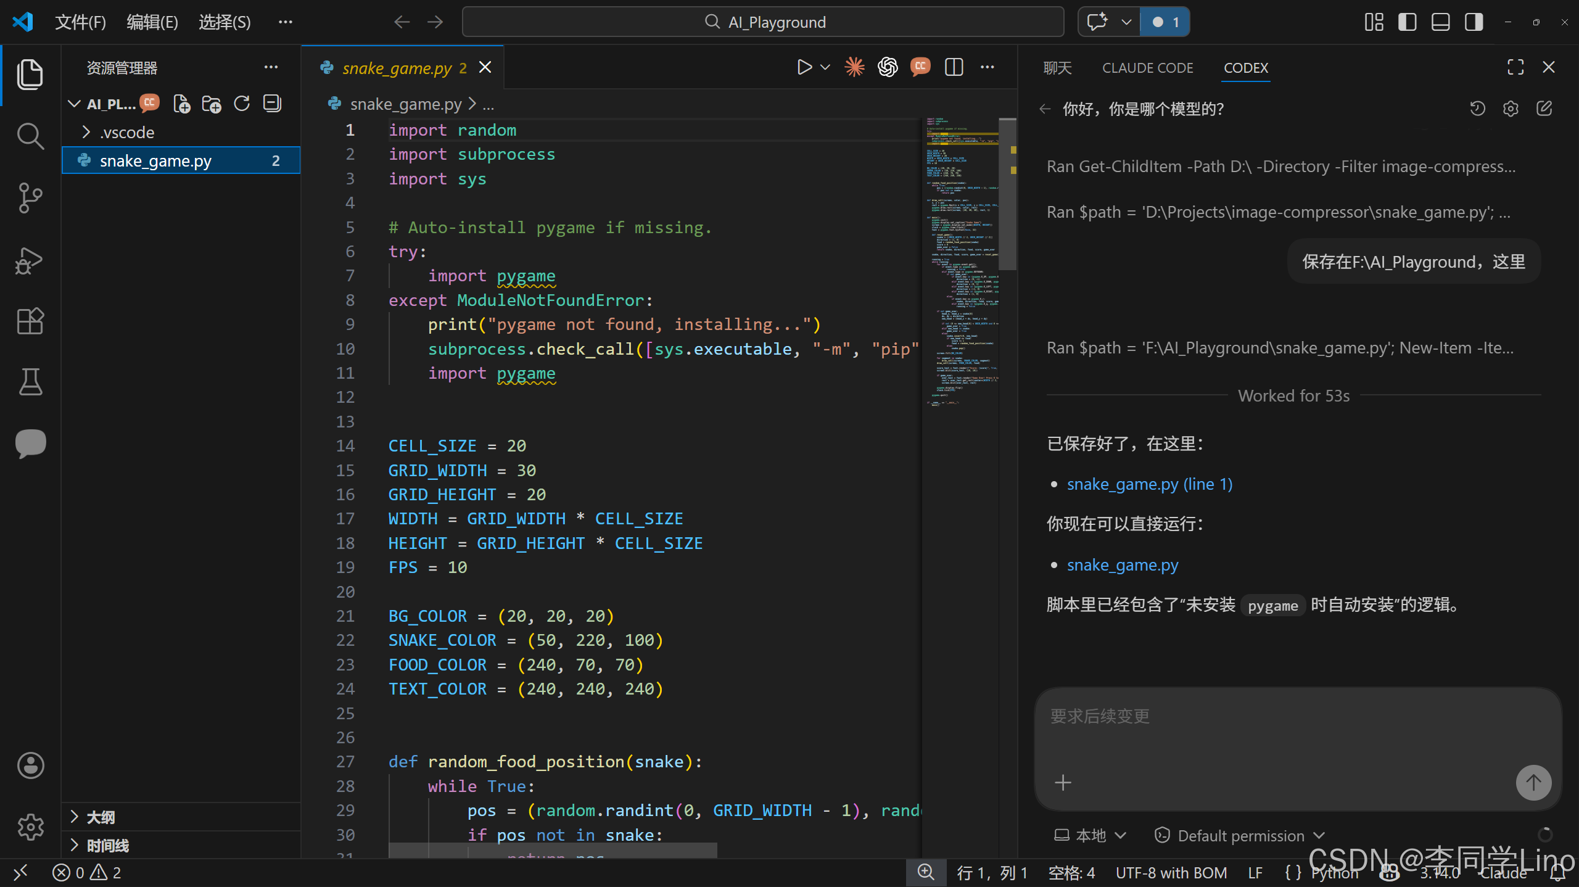Click the Claude Code spark icon in editor toolbar

click(854, 67)
